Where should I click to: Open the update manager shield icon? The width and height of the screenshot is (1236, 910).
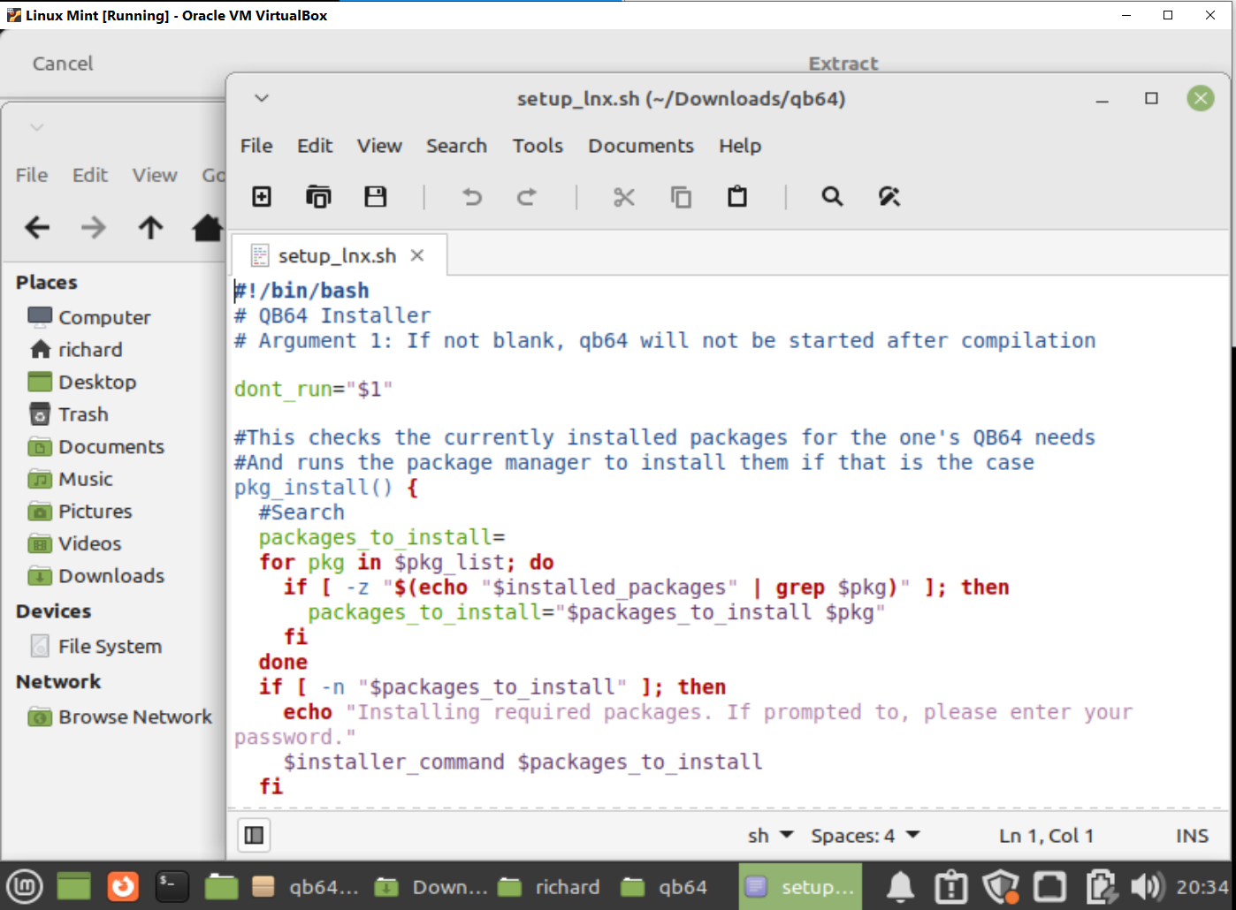[x=1001, y=886]
